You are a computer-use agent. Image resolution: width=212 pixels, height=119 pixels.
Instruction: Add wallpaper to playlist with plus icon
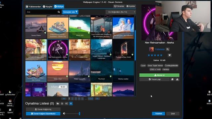click(x=71, y=103)
